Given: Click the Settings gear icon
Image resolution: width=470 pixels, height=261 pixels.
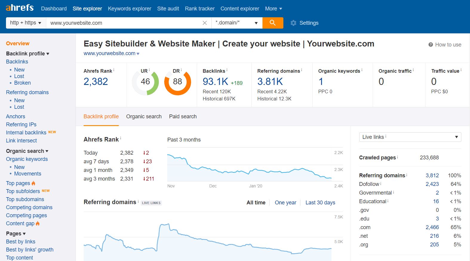Looking at the screenshot, I should 293,23.
